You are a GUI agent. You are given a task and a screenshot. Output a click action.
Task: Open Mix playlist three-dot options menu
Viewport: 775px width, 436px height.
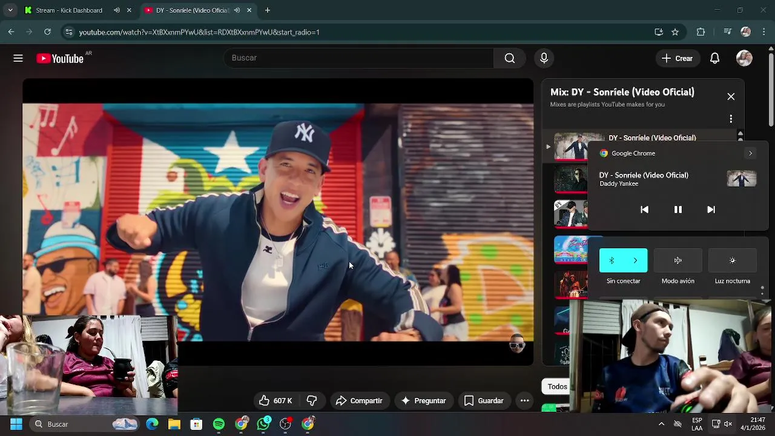coord(731,119)
